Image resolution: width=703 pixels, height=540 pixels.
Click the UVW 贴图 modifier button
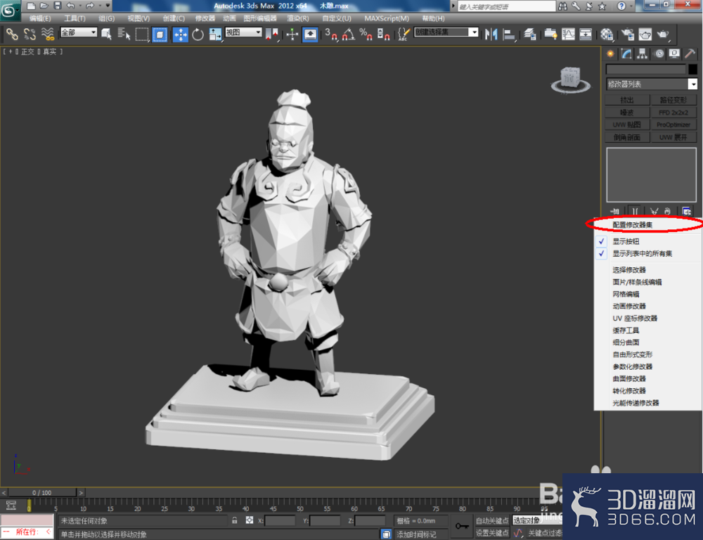(x=627, y=124)
